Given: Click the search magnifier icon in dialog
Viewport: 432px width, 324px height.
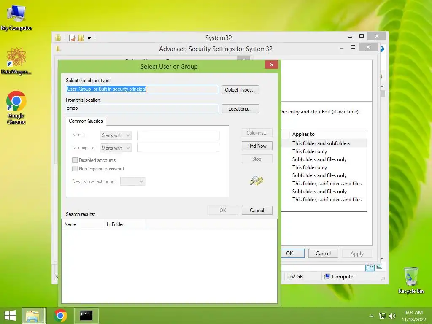Looking at the screenshot, I should (x=256, y=181).
